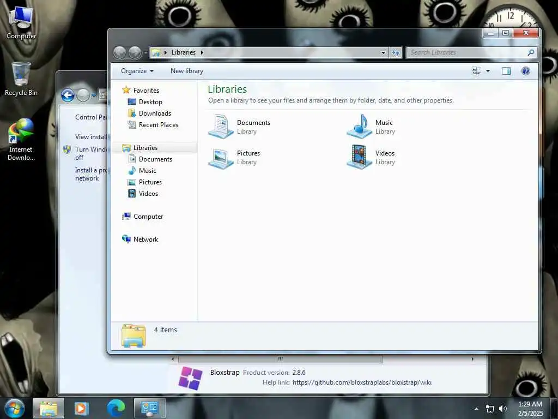Click the Libraries breadcrumb in address bar
Screen dimensions: 558x419
tap(184, 52)
